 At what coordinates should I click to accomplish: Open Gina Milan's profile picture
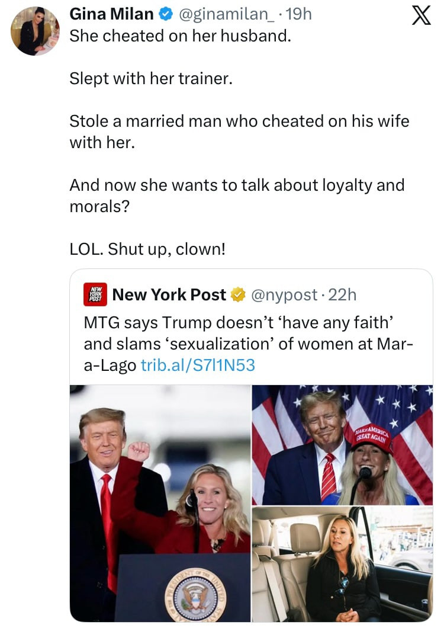35,31
